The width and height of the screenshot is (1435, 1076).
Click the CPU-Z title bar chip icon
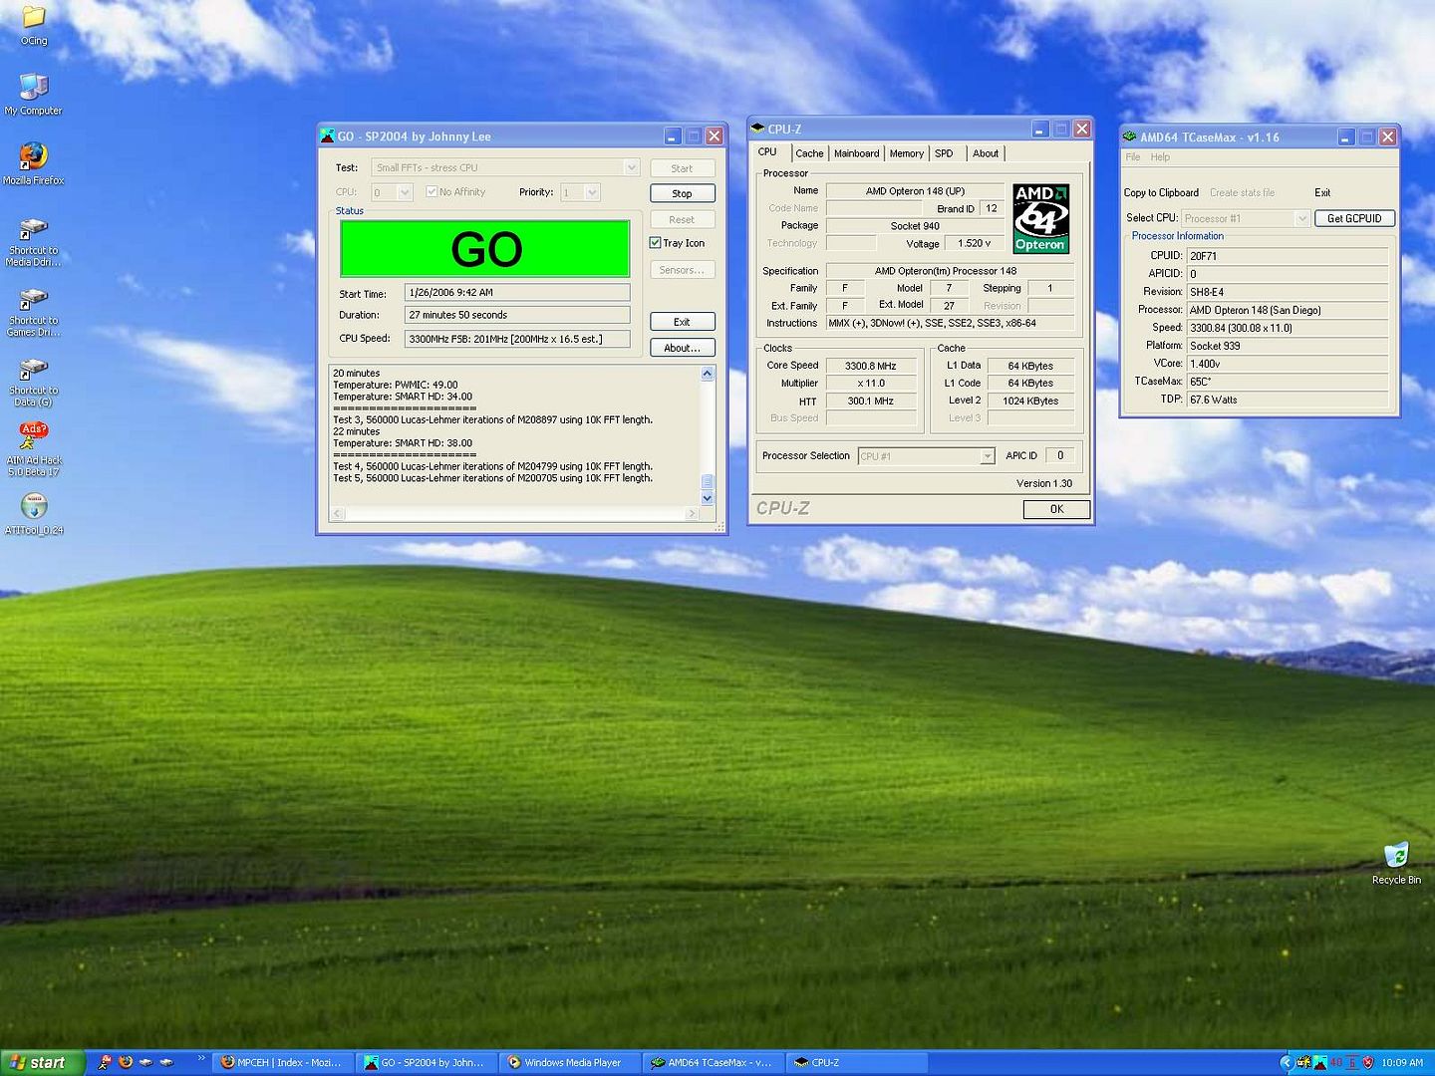757,129
